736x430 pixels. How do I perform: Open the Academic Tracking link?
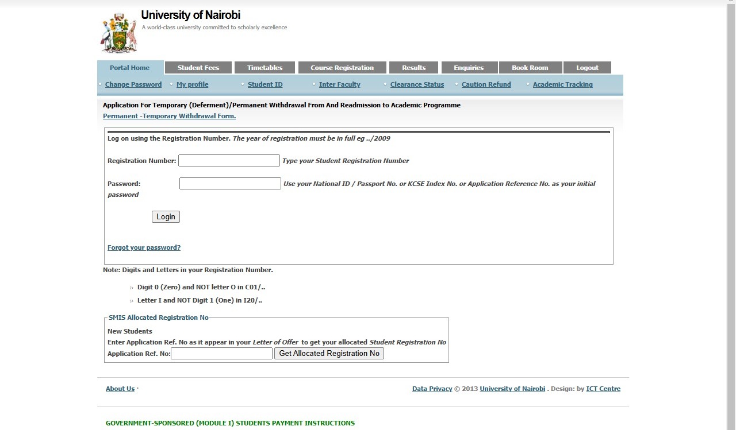coord(562,84)
